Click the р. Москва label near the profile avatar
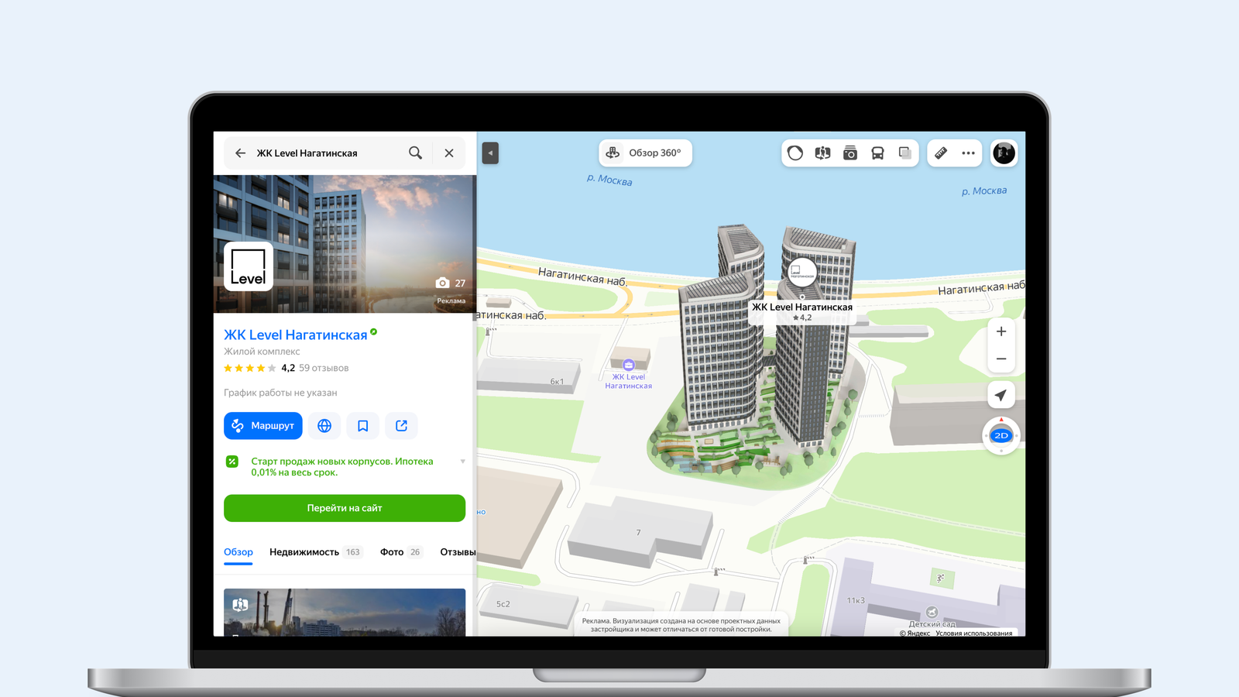The width and height of the screenshot is (1239, 697). point(984,191)
